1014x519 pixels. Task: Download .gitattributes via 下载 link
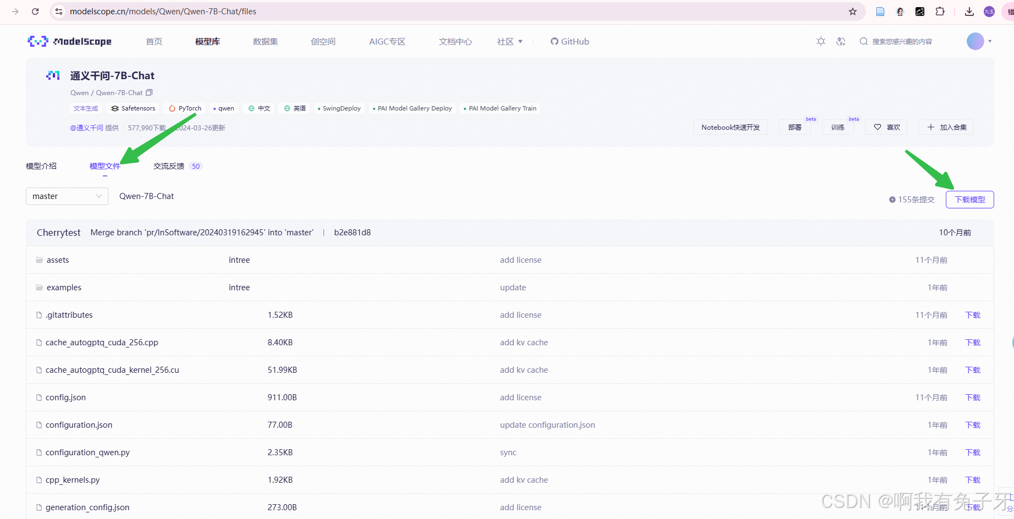(x=973, y=315)
